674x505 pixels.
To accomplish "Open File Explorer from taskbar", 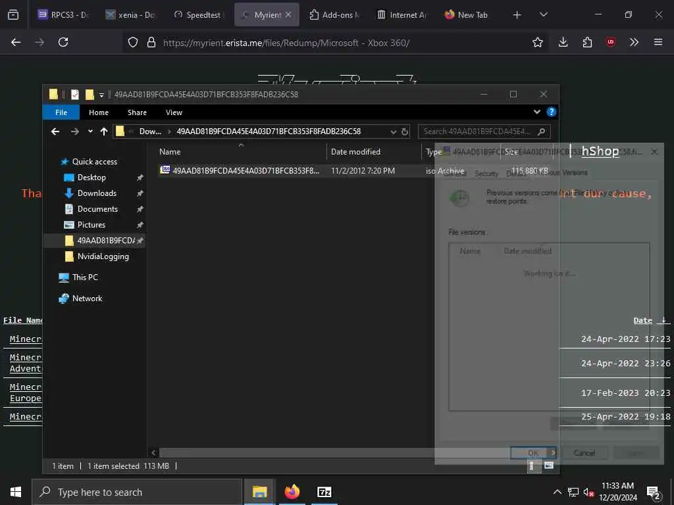I will click(x=259, y=492).
